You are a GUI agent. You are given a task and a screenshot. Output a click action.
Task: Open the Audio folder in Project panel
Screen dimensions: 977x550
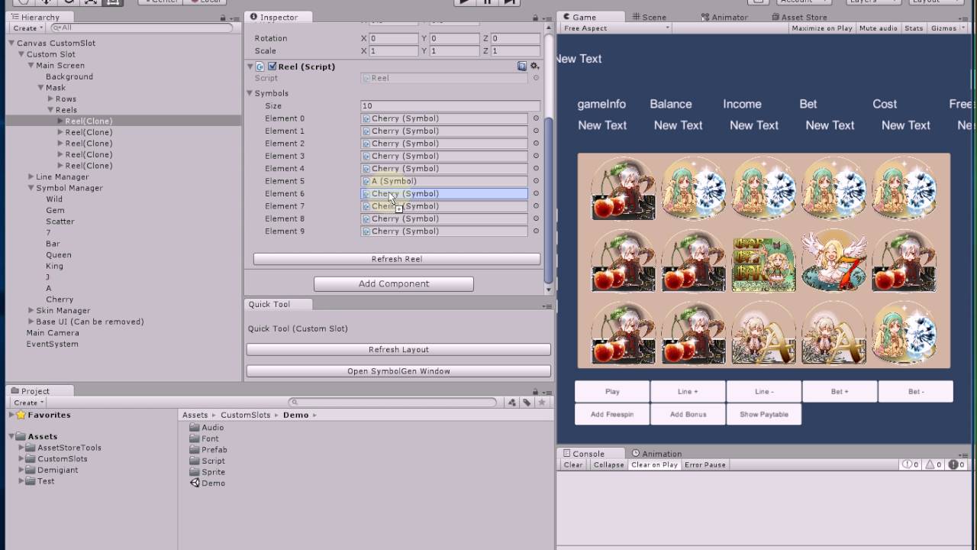(x=207, y=428)
